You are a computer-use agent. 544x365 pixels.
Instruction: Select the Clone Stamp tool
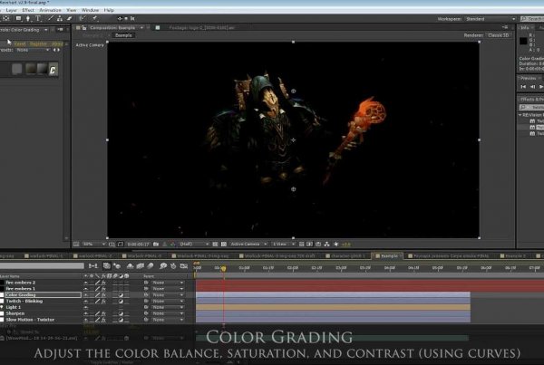pyautogui.click(x=60, y=18)
